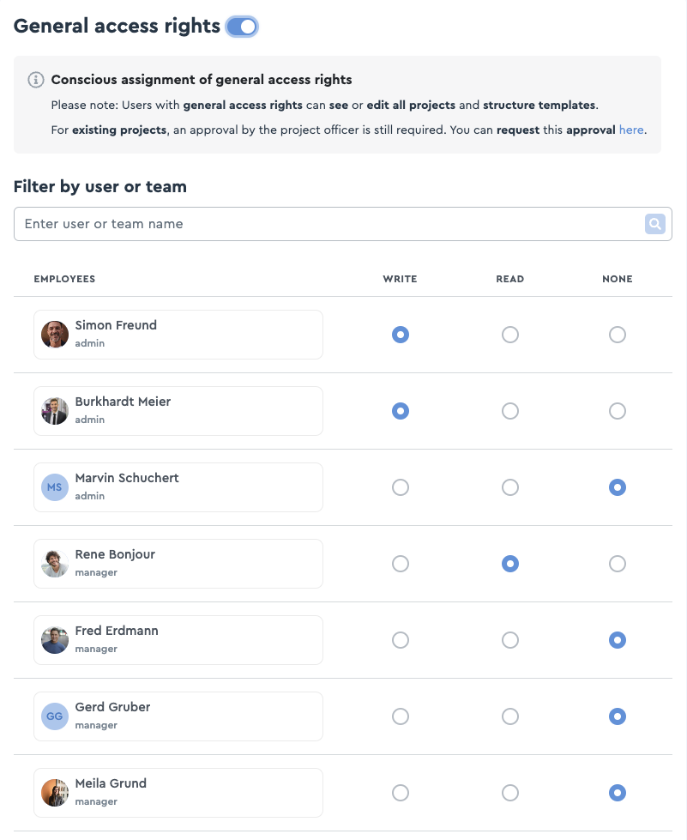Click the MS initials avatar
Screen dimensions: 687x840
pos(55,487)
